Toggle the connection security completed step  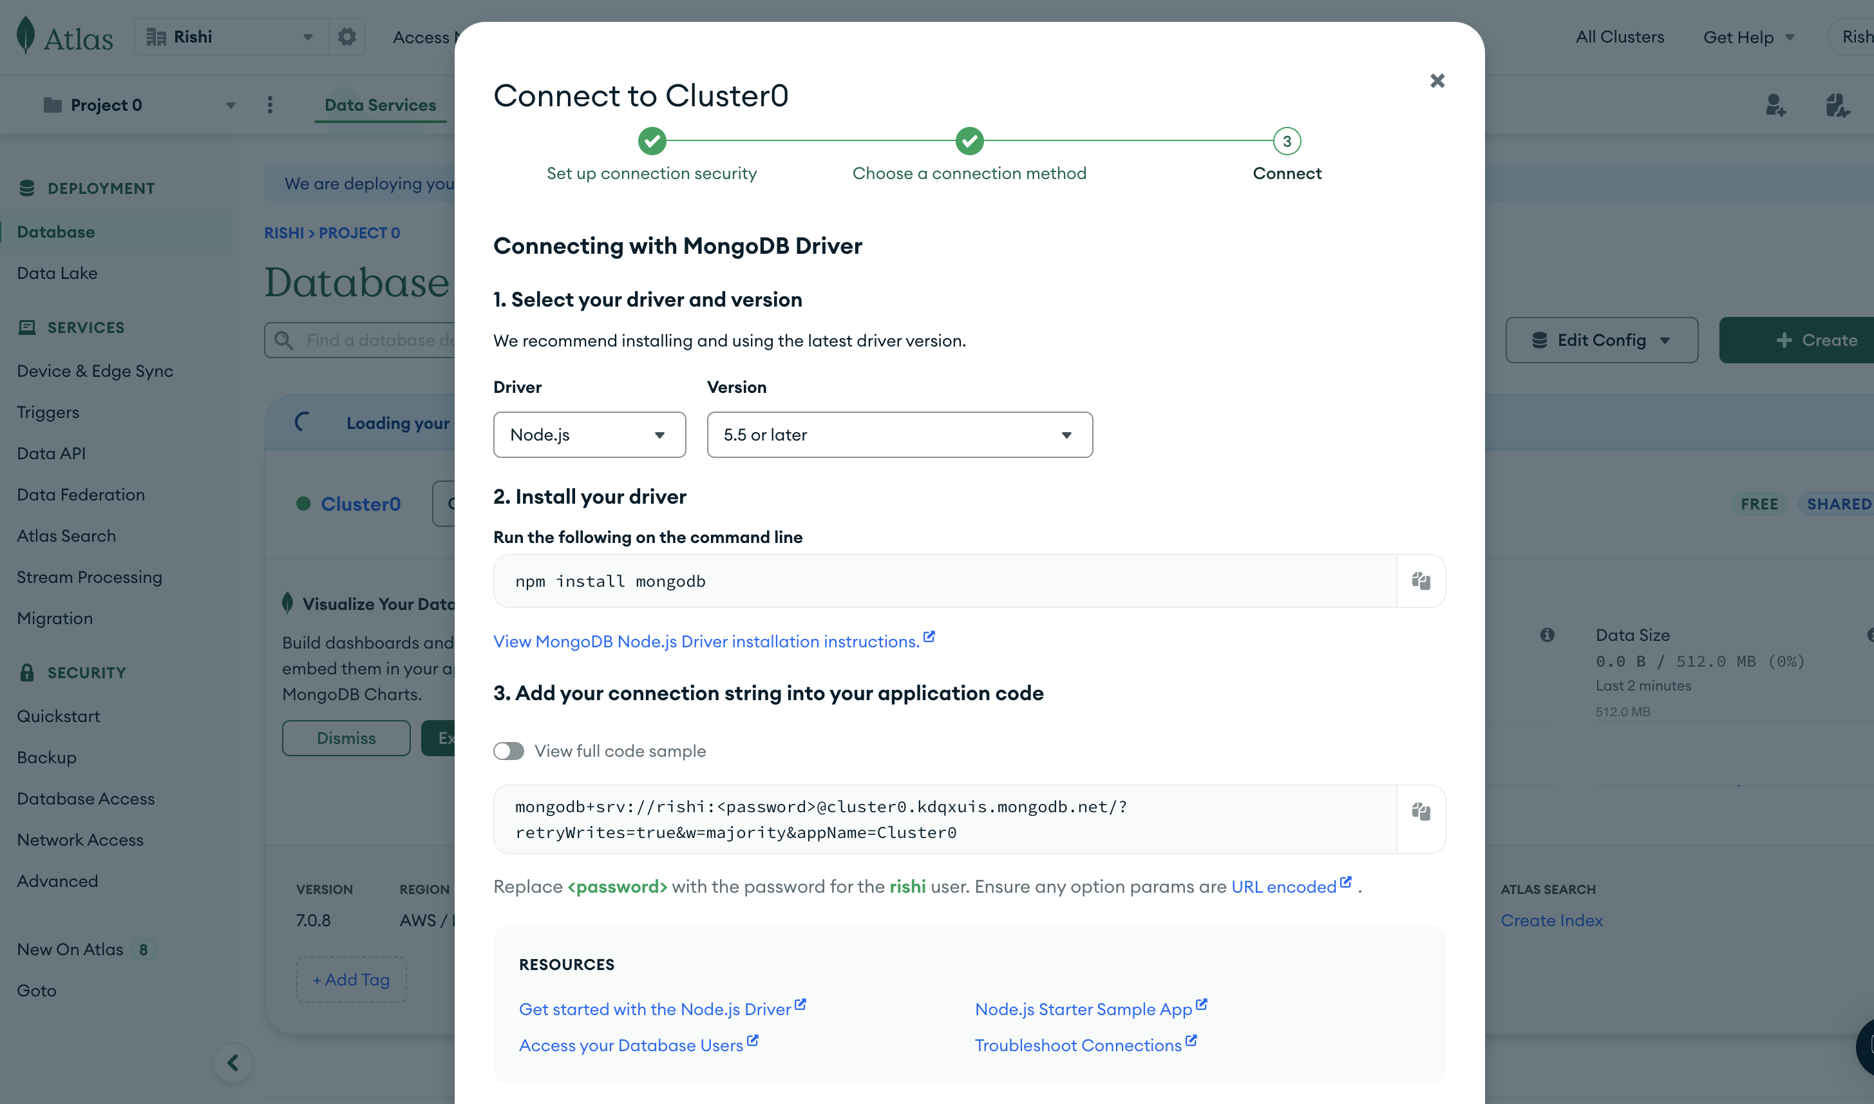(x=650, y=140)
